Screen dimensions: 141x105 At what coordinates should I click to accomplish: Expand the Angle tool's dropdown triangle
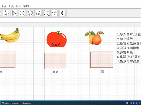[41, 16]
